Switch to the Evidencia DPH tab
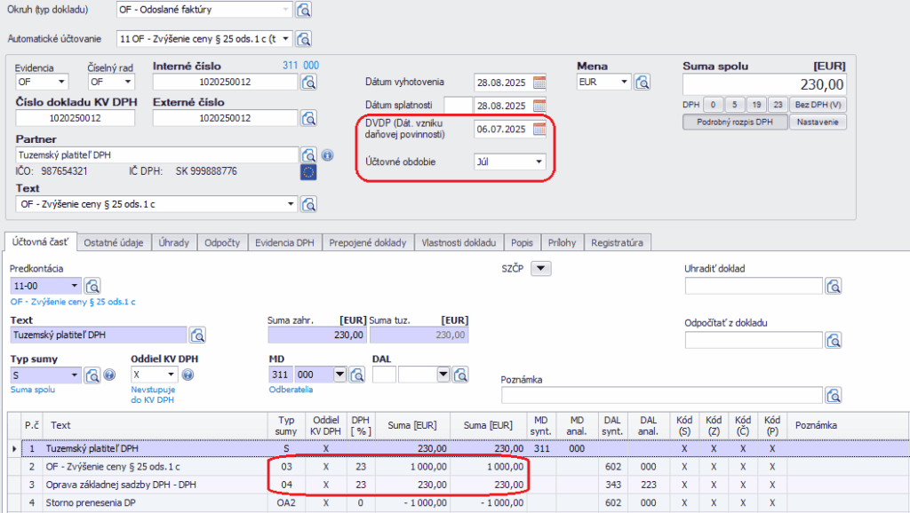910x513 pixels. [283, 242]
